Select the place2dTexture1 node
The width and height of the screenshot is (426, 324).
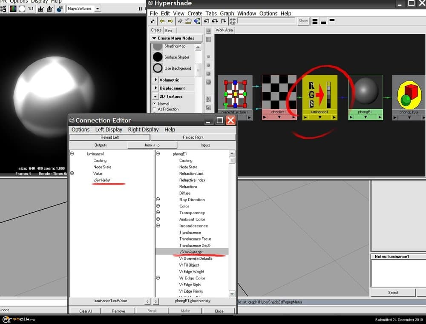pyautogui.click(x=235, y=94)
